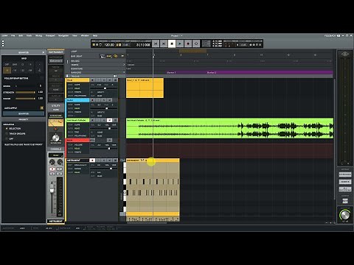Select the Track Groups radio option

(x=7, y=133)
